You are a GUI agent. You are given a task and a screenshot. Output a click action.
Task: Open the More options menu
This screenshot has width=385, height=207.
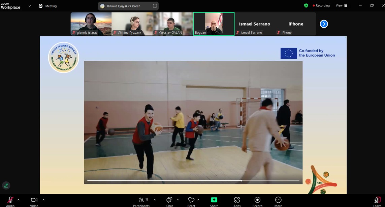[278, 201]
